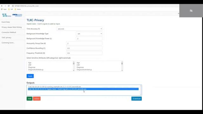The width and height of the screenshot is (203, 114).
Task: Select DiagnosticArtAstrup in the numerical list
Action: 98,70
